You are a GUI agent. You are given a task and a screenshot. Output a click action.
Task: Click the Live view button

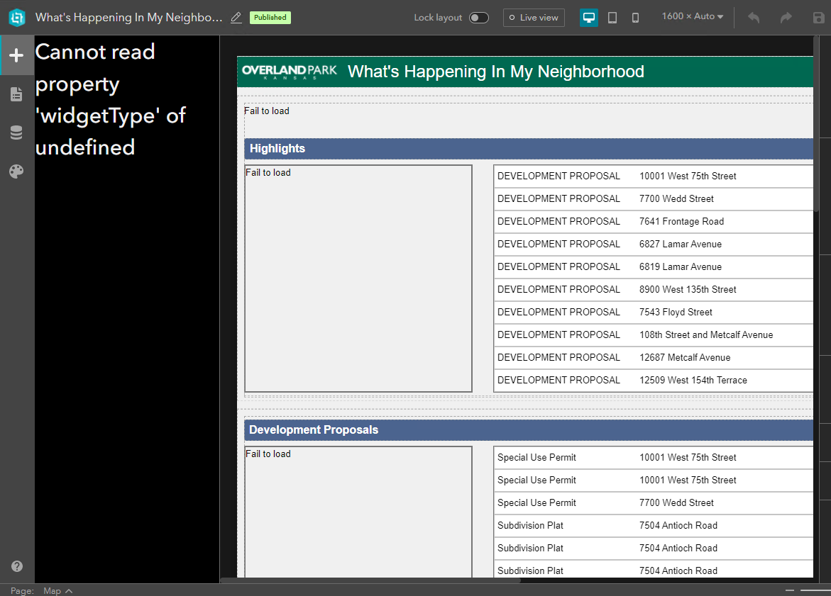pyautogui.click(x=534, y=18)
